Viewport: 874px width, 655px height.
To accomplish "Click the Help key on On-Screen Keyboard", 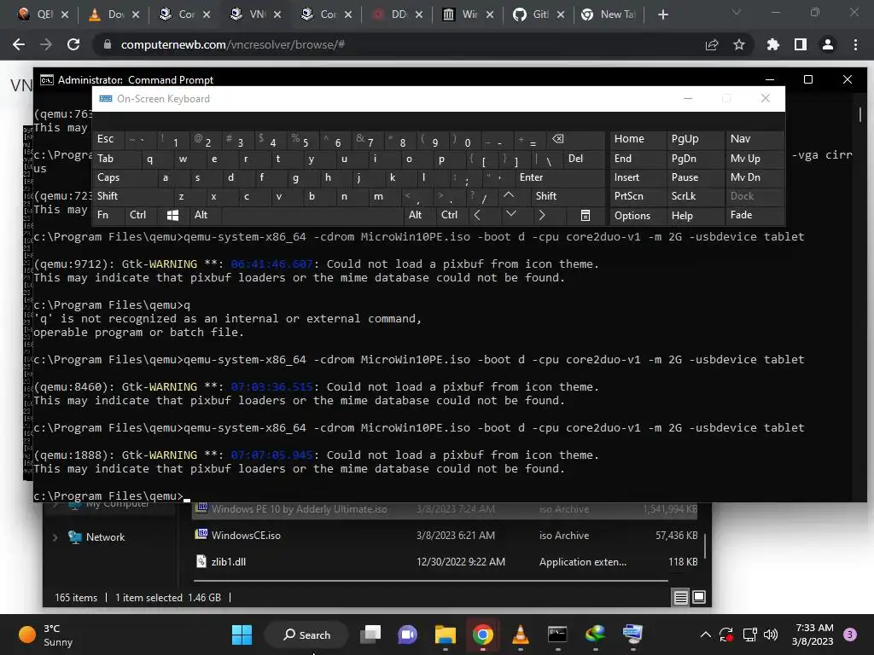I will [x=694, y=215].
